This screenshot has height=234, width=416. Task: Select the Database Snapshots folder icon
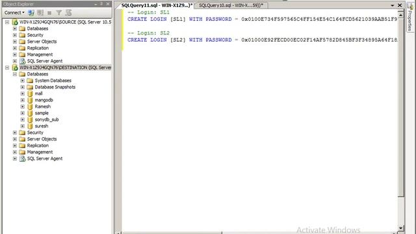(31, 87)
